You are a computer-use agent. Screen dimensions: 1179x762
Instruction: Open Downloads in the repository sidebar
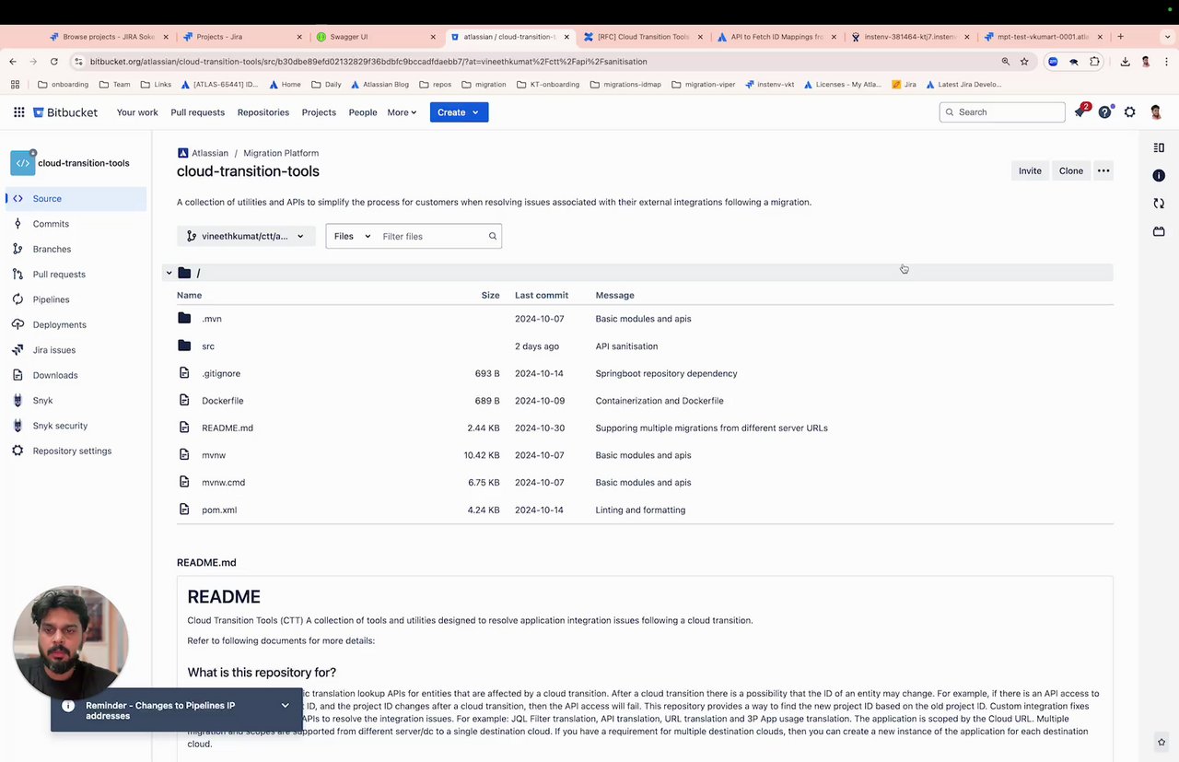pos(76,376)
